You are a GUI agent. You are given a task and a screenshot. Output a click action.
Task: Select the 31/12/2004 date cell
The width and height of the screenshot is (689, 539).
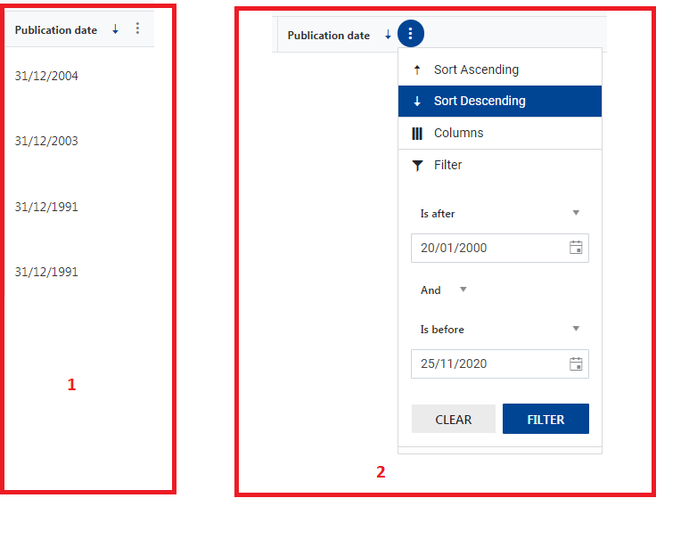[x=46, y=77]
